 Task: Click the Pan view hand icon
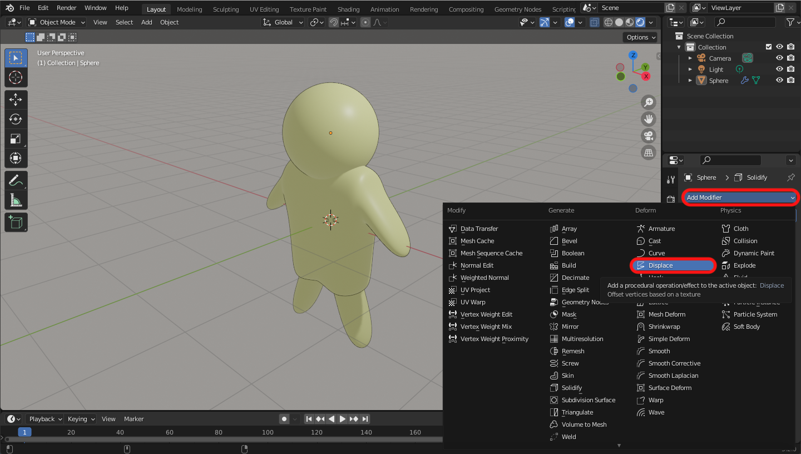649,119
